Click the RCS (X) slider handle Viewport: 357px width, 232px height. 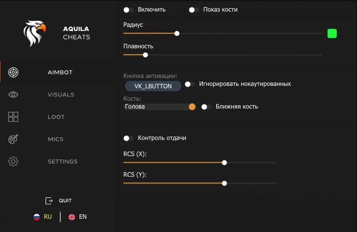[x=224, y=163]
